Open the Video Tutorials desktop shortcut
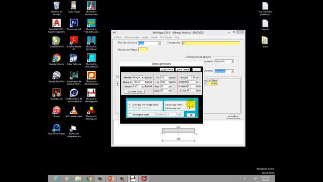Screen dimensions: 323x182 click(x=74, y=60)
